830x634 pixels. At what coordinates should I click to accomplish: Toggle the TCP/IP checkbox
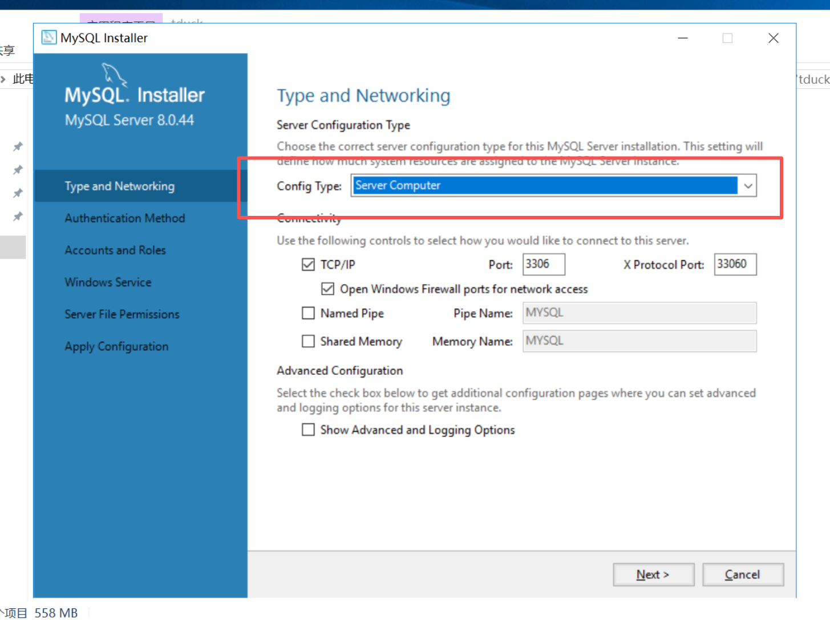coord(308,264)
